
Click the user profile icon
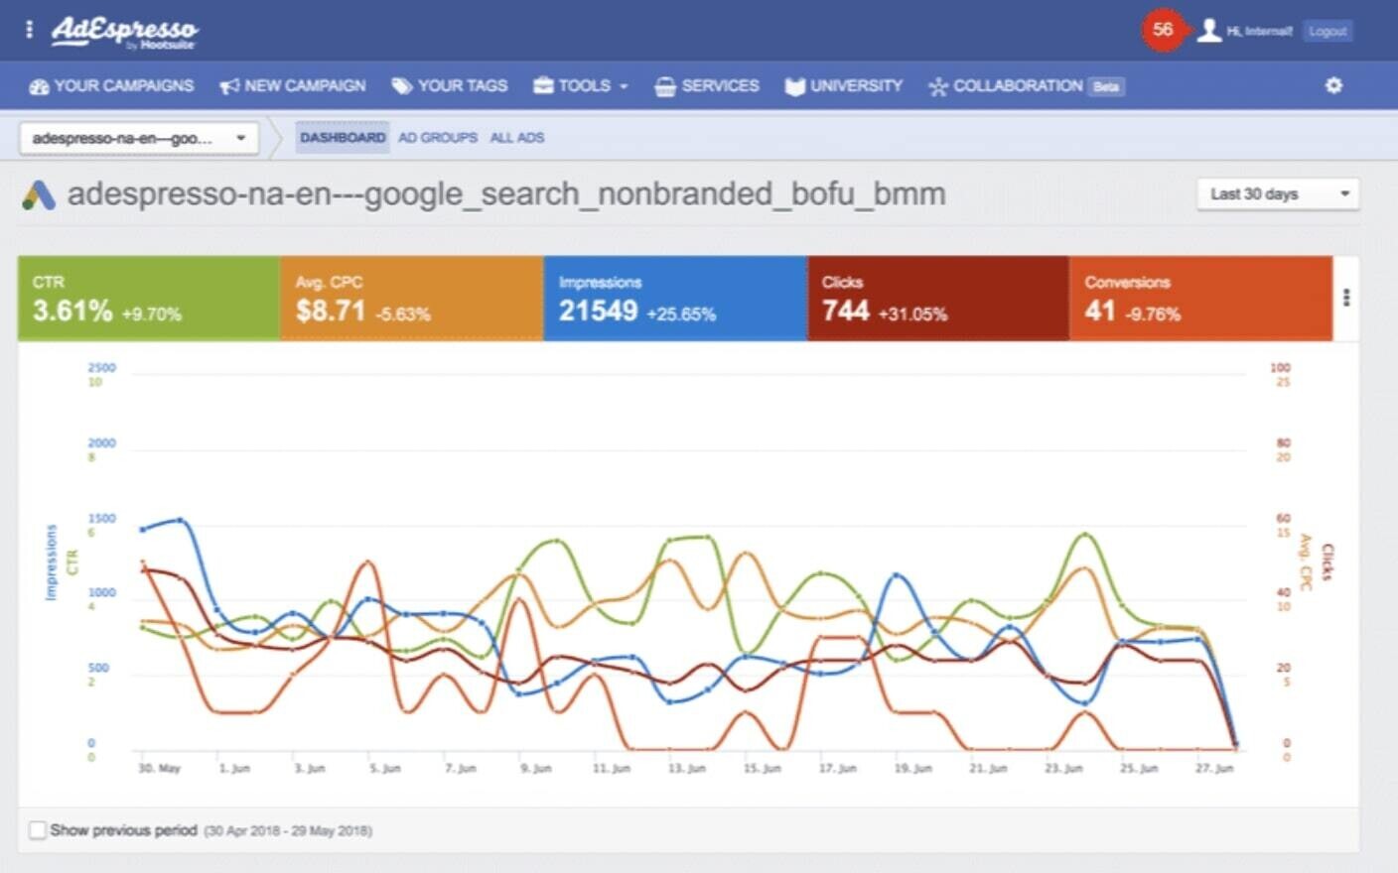click(x=1208, y=30)
